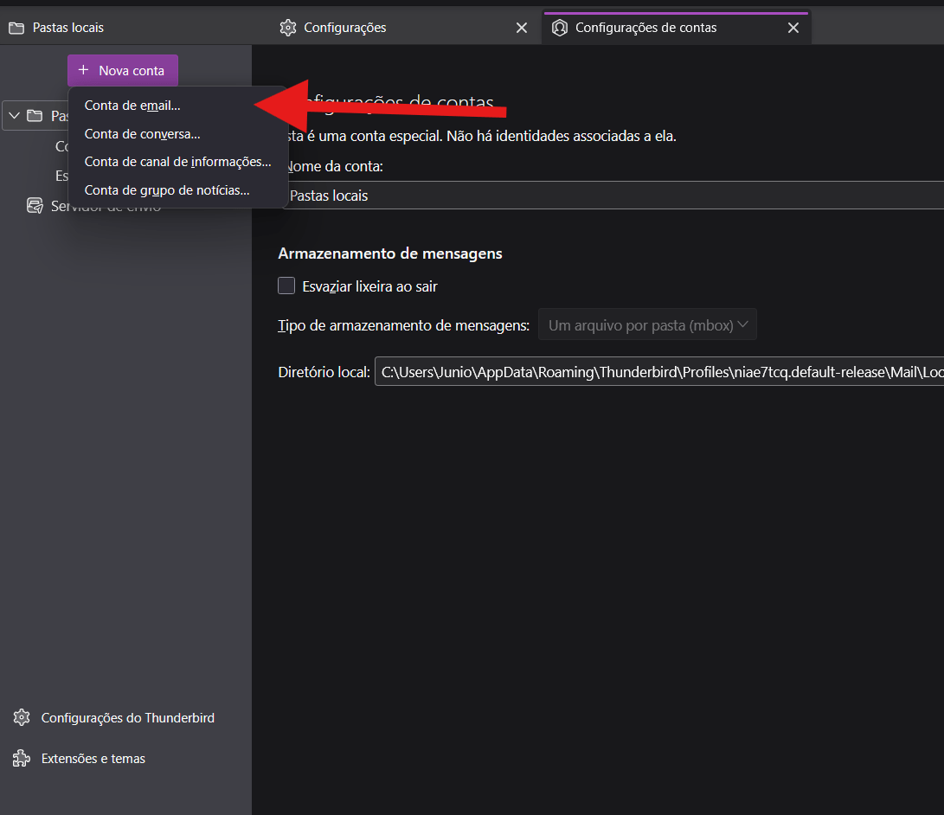The width and height of the screenshot is (944, 815).
Task: Open the Tipo de armazenamento de mensagens dropdown
Action: [647, 325]
